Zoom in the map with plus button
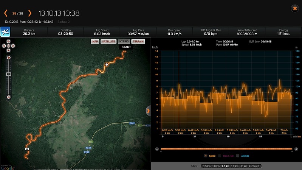 [x=9, y=58]
